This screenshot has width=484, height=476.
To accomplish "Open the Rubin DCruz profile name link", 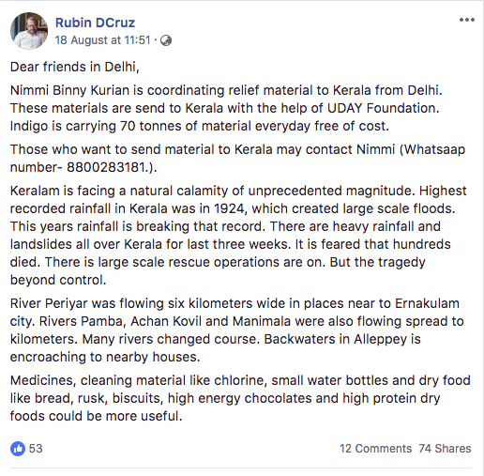I will coord(95,23).
